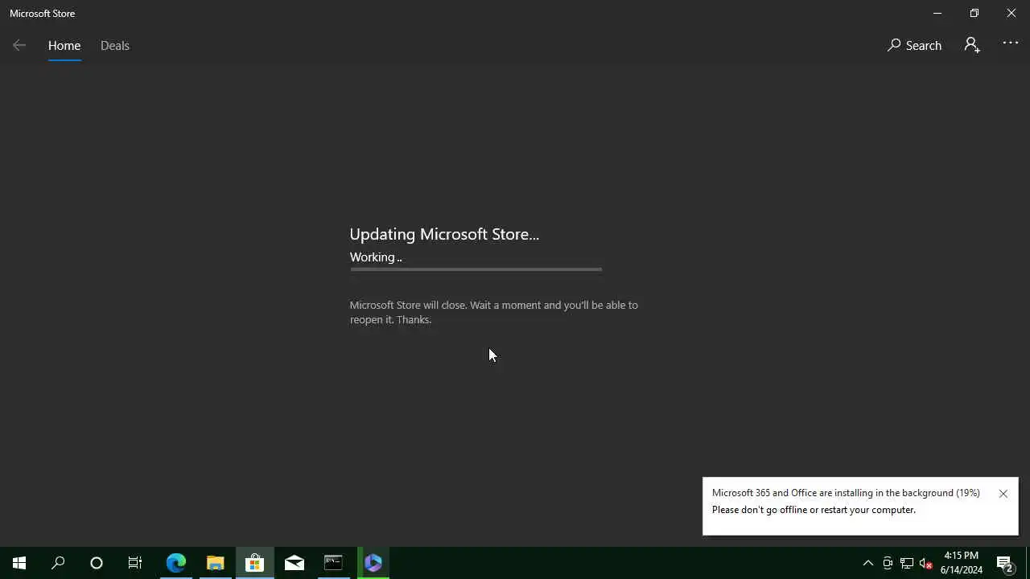
Task: Open Task View on the taskbar
Action: tap(135, 563)
